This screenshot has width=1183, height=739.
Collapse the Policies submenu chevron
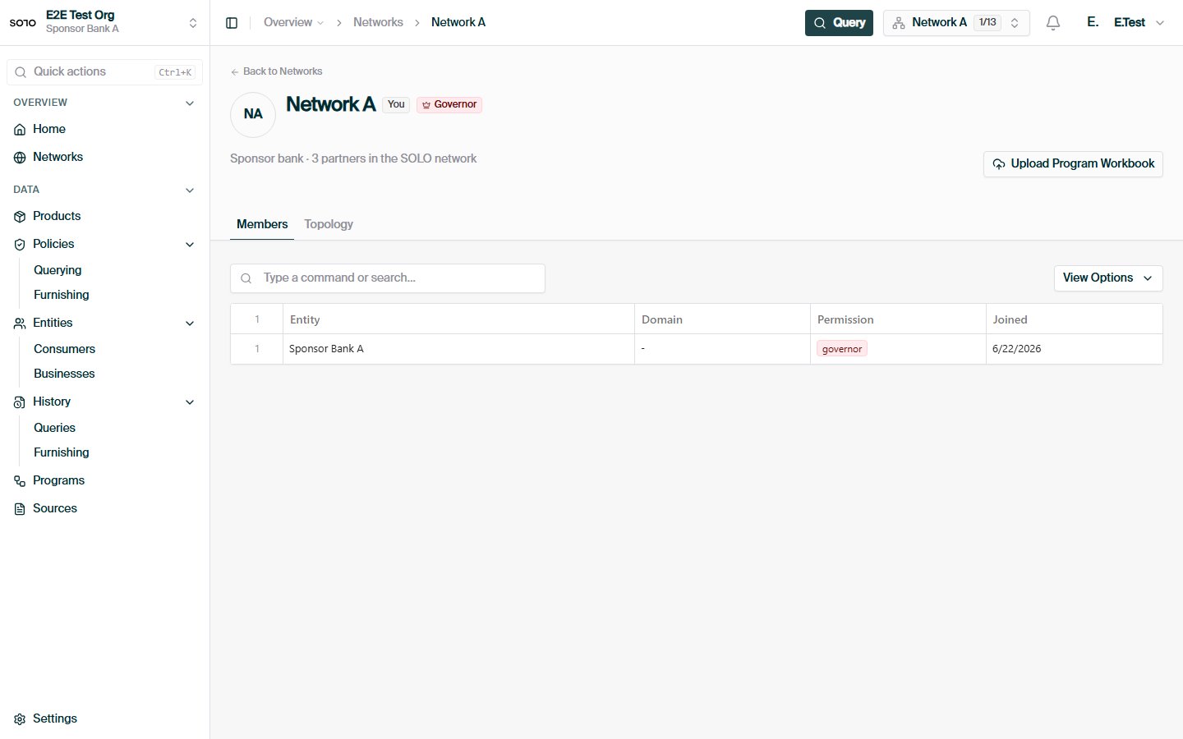190,245
